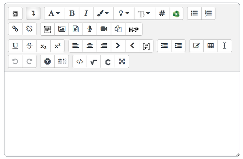This screenshot has height=159, width=243.
Task: Open the font size T dropdown
Action: coord(145,13)
